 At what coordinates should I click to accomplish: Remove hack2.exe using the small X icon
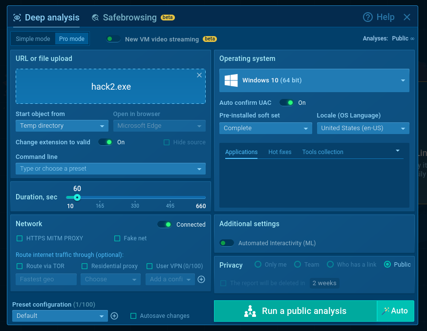[x=199, y=75]
